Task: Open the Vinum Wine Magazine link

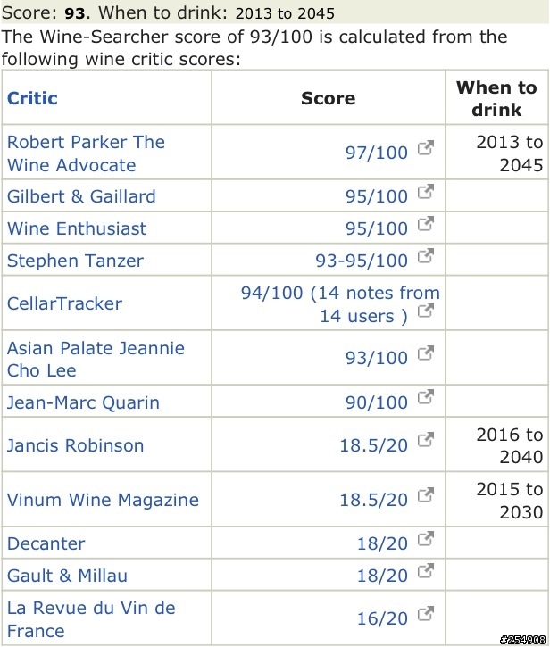Action: [x=104, y=500]
